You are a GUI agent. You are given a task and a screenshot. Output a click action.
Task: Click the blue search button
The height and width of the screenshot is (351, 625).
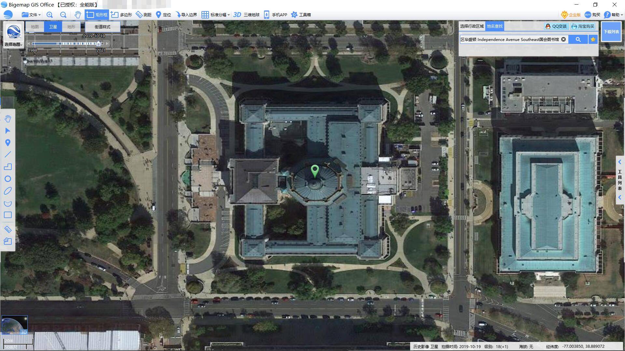(x=578, y=39)
